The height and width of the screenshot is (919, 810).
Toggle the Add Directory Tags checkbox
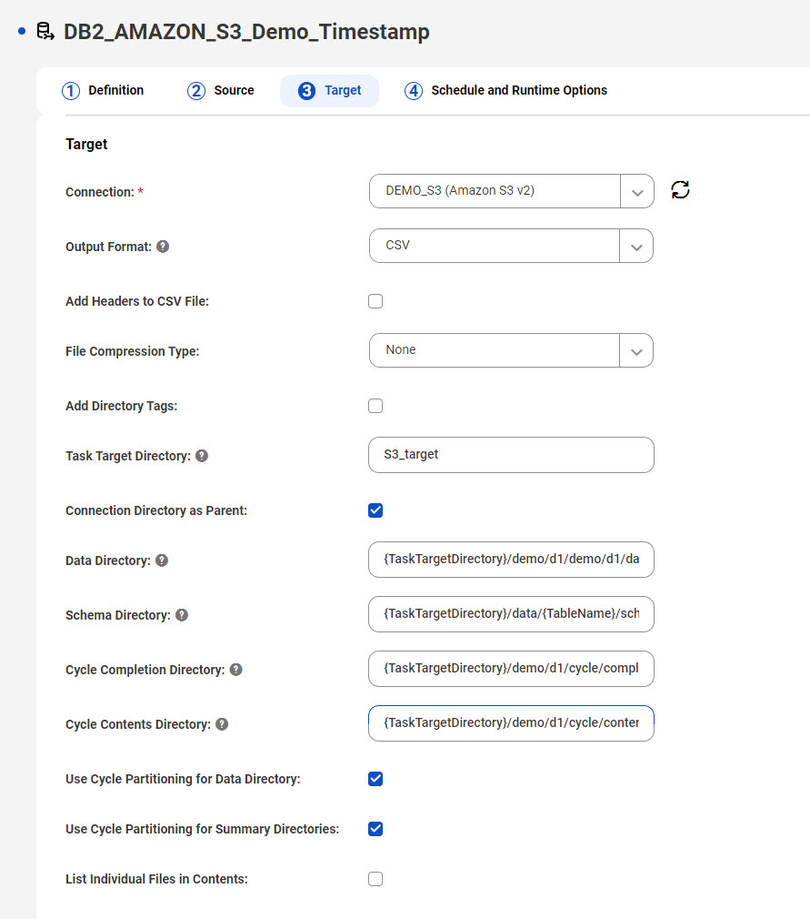pyautogui.click(x=375, y=406)
